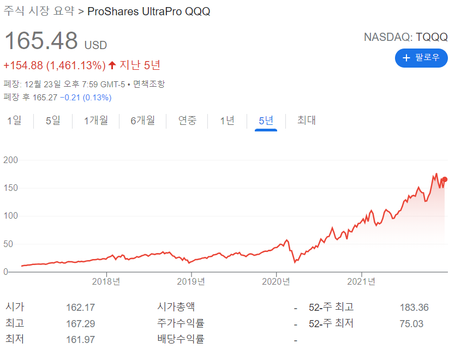This screenshot has height=349, width=461.
Task: Click the 52-주 최저 value 75.03
Action: [411, 324]
